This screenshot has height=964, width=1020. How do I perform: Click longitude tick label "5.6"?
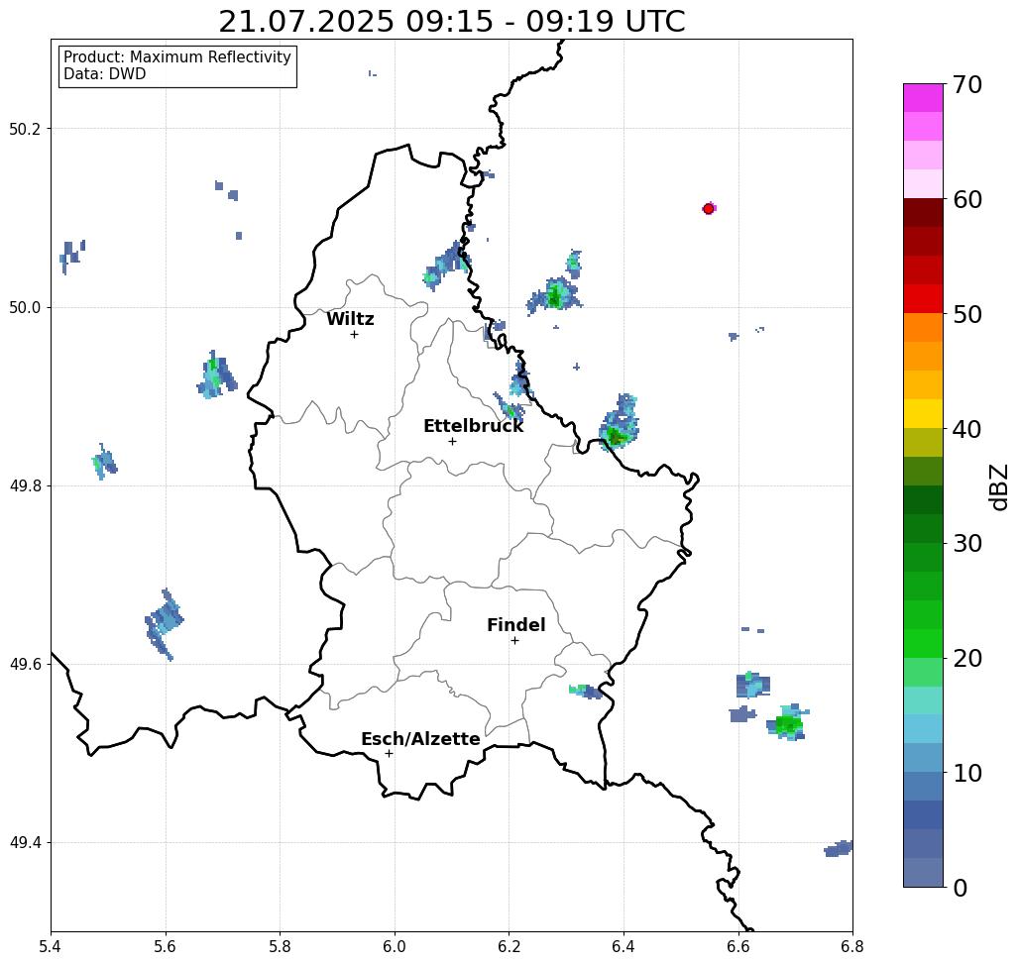point(166,946)
